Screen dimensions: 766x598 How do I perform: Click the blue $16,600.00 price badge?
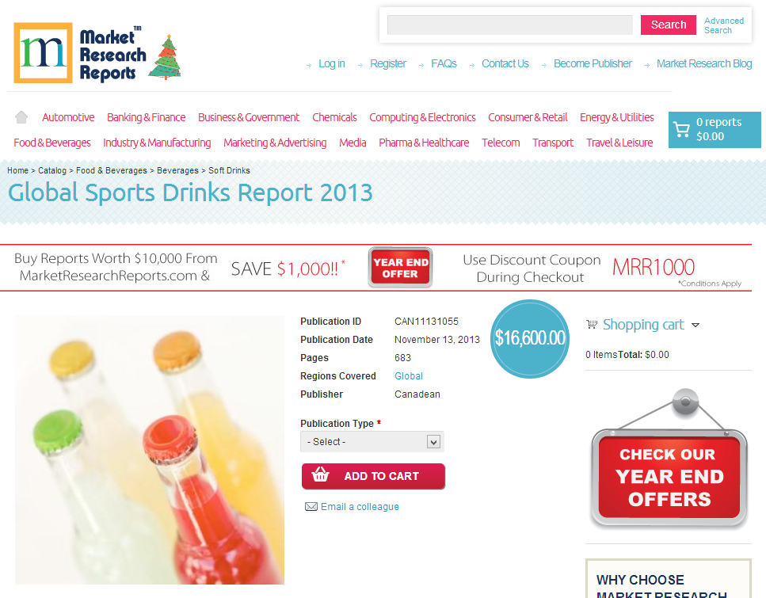pos(529,338)
